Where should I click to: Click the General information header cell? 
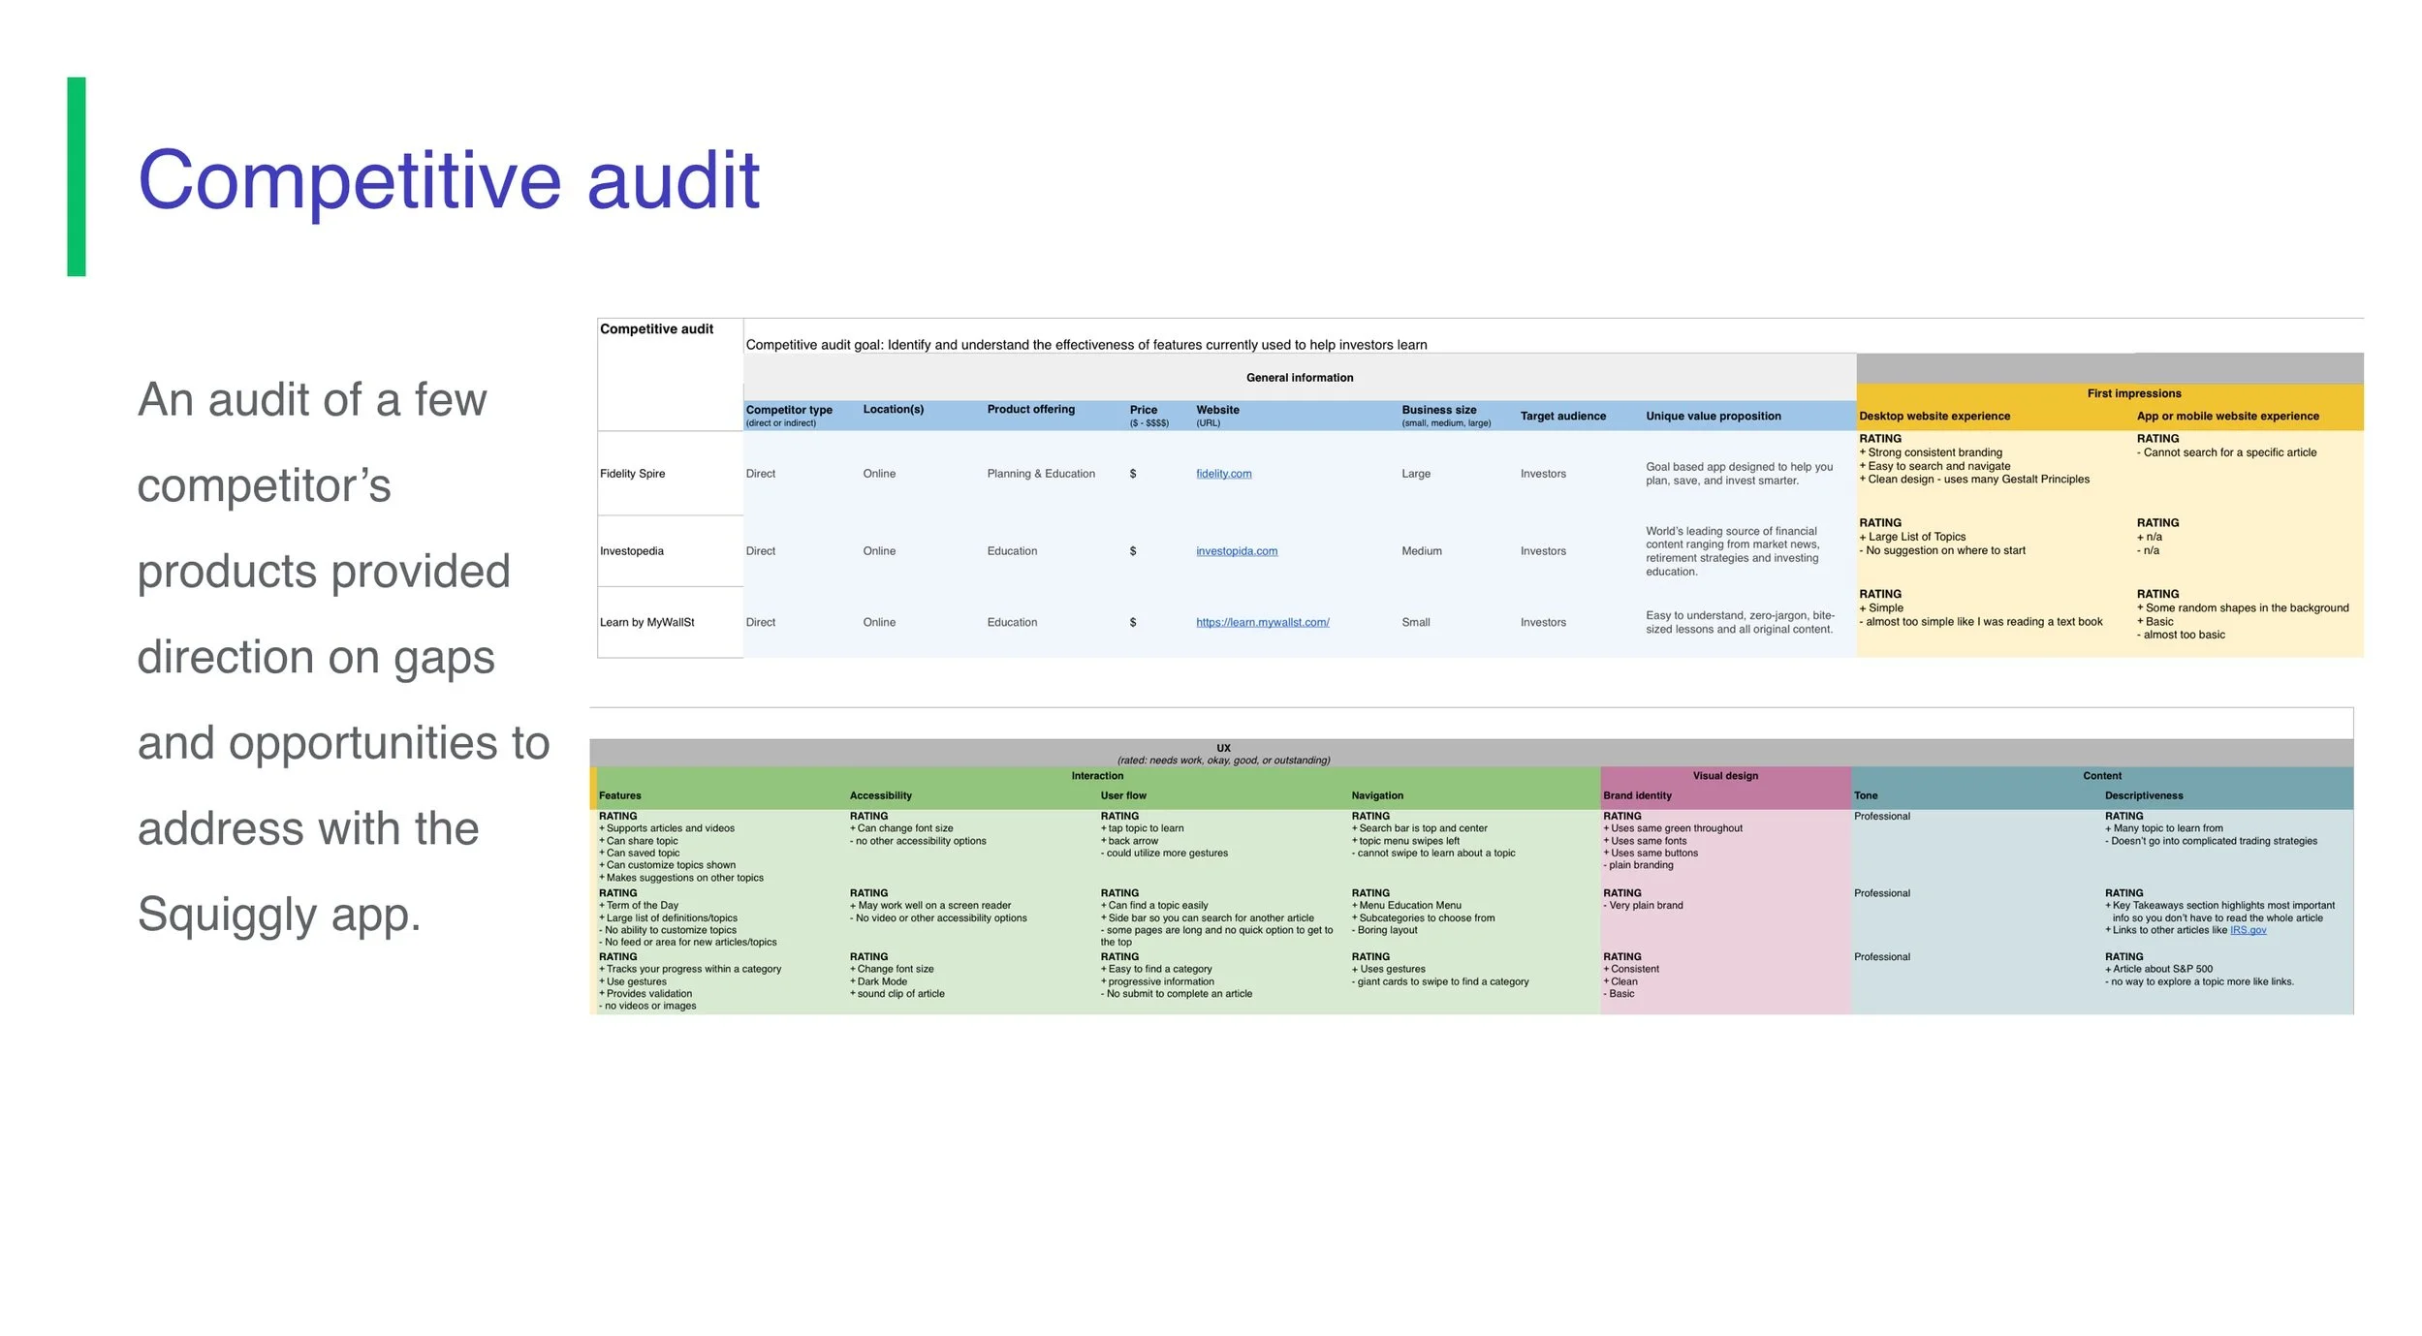[x=1299, y=378]
